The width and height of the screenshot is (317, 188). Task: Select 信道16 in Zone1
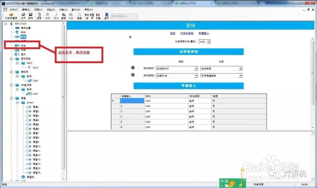[x=36, y=173]
